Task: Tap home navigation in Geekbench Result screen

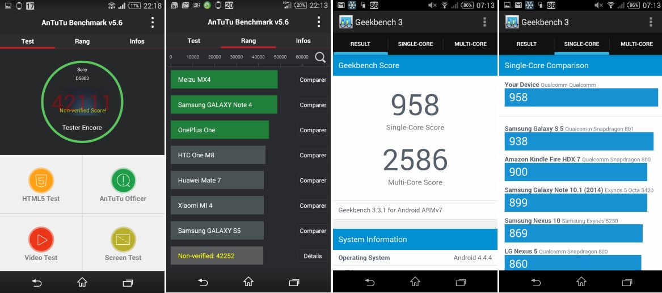Action: (x=415, y=282)
